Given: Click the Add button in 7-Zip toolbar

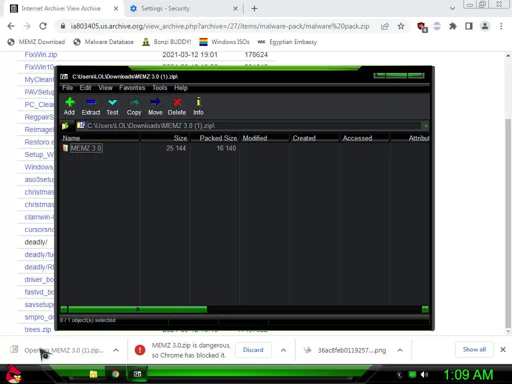Looking at the screenshot, I should (69, 106).
